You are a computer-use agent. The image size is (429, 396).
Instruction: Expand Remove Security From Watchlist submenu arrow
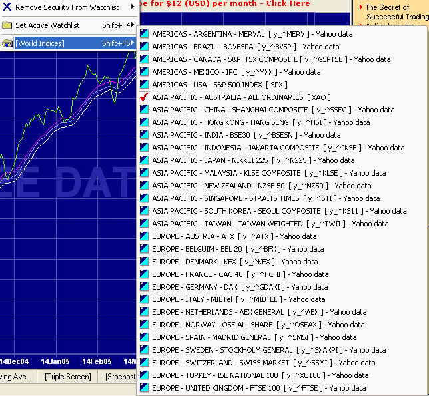point(133,6)
